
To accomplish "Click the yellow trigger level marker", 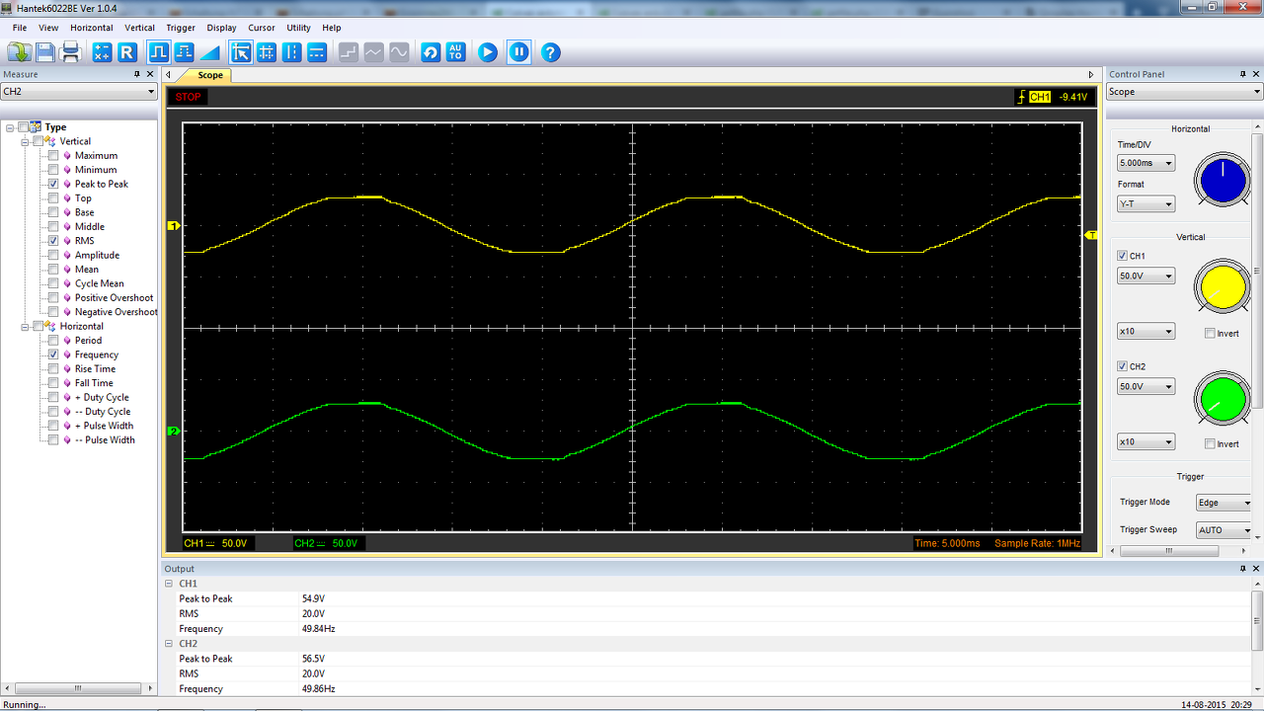I will [1091, 235].
